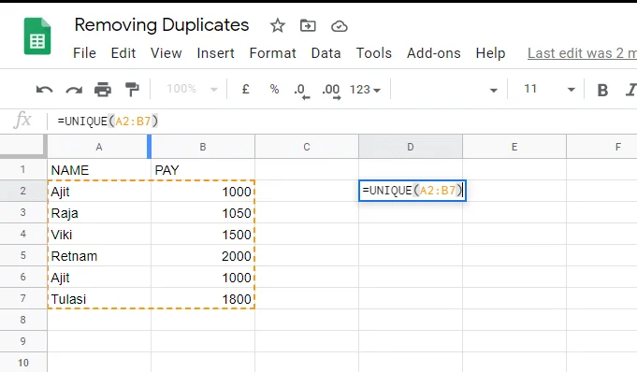Format as currency with pound icon
637x372 pixels.
245,89
